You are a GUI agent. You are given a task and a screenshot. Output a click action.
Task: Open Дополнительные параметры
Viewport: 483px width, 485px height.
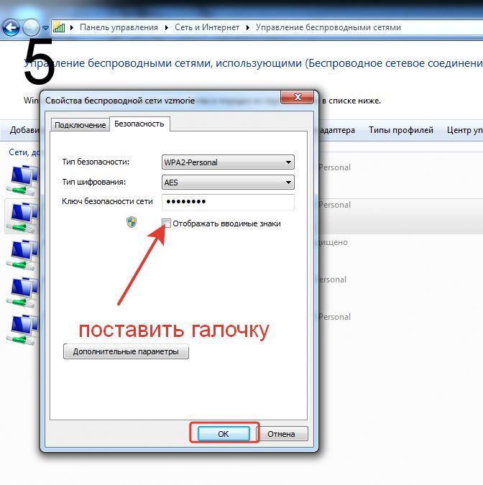(x=126, y=351)
